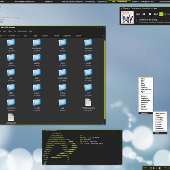Skip to next track in music player
Screen dimensions: 170x170
(156, 14)
